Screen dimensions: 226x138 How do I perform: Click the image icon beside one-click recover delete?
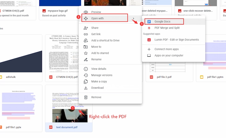pyautogui.click(x=180, y=11)
